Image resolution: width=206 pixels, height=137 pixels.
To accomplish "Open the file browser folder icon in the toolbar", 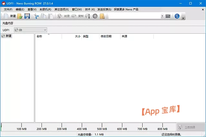I will tap(102, 16).
